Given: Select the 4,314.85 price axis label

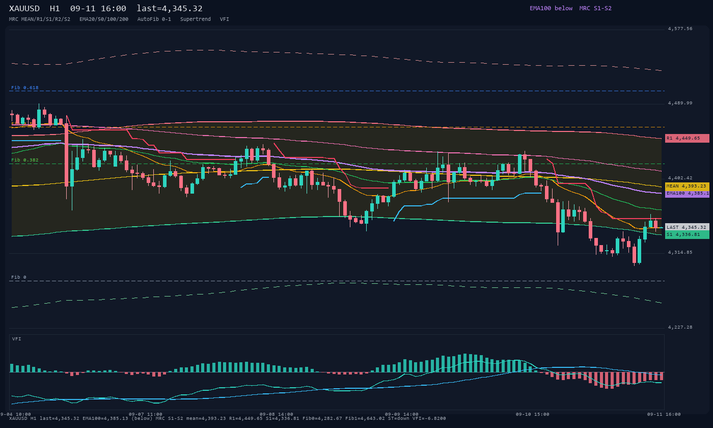Looking at the screenshot, I should coord(680,252).
